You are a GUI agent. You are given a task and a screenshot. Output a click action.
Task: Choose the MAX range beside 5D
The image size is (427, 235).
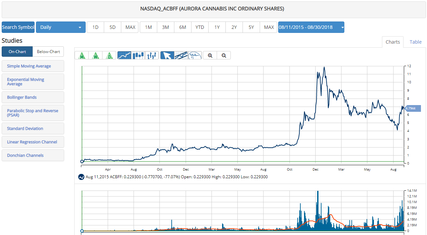[130, 27]
